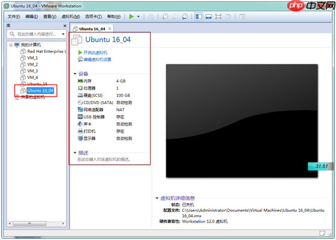
Task: Toggle the thumbnail bar view button
Action: point(208,16)
